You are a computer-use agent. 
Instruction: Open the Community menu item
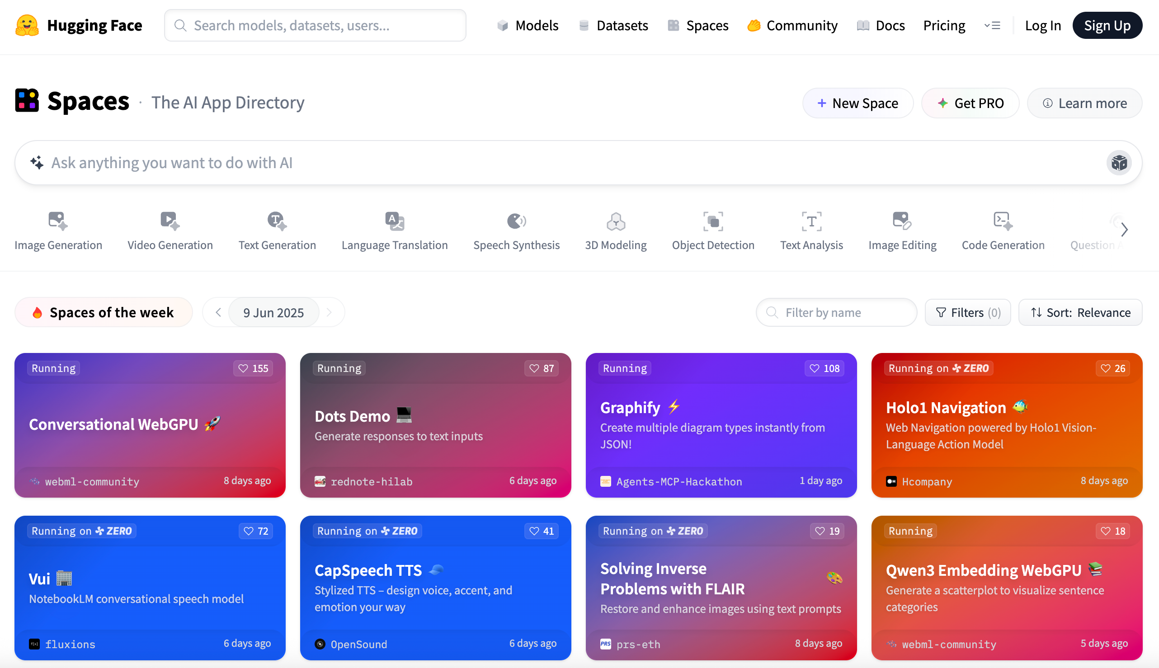coord(792,26)
